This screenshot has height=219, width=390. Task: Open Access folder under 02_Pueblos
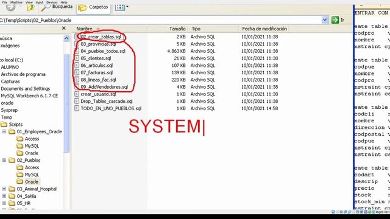[32, 168]
